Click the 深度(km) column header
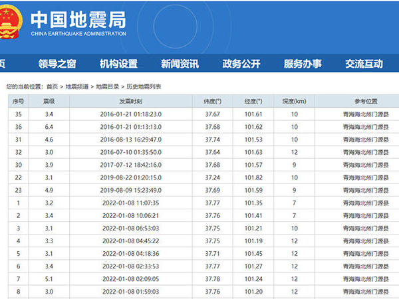 tap(294, 101)
